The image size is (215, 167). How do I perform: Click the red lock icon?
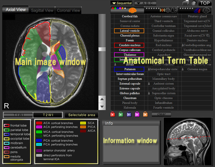(x=113, y=114)
